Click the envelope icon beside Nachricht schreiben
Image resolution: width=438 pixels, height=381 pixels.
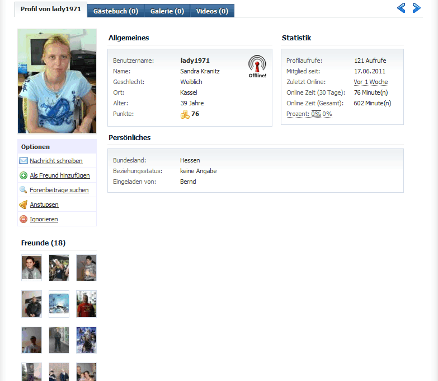23,161
